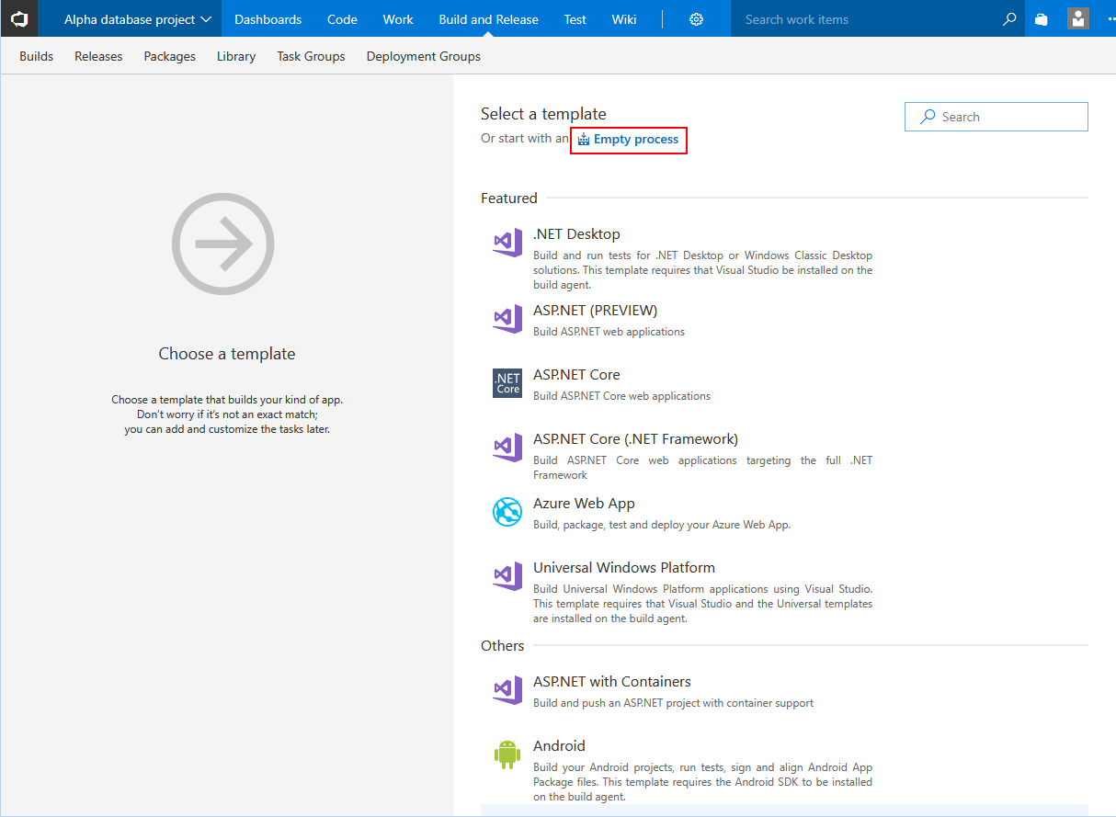Select the Azure Web App template title
Screen dimensions: 1116x817
tap(584, 504)
